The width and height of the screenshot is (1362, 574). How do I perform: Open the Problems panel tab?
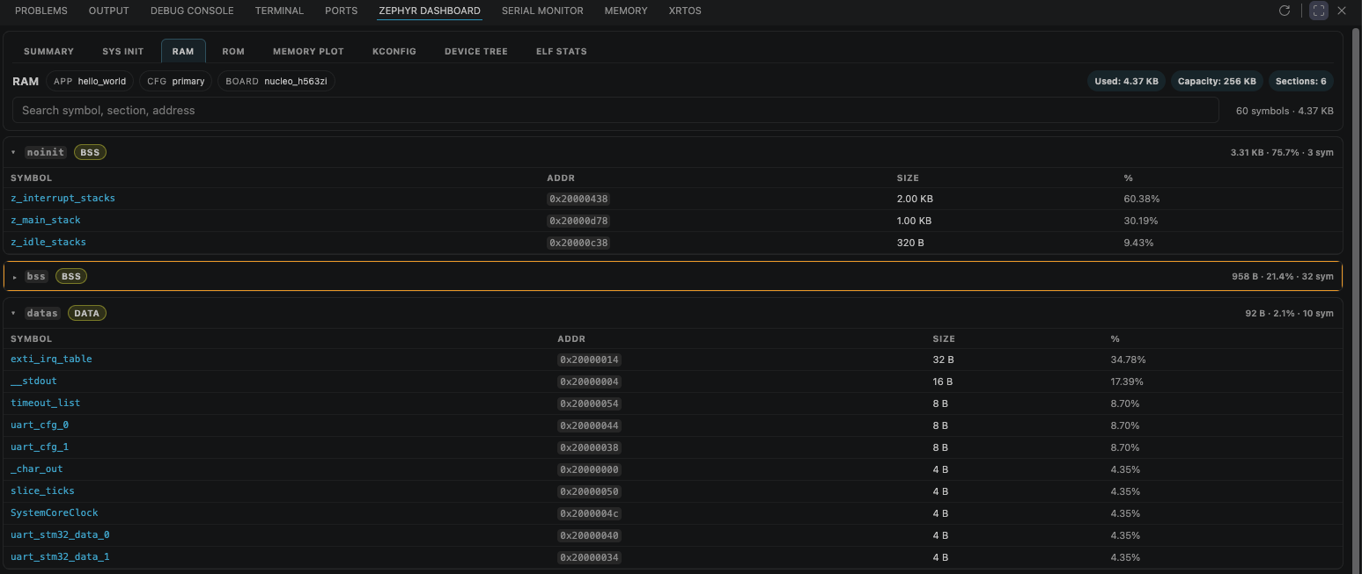coord(41,11)
